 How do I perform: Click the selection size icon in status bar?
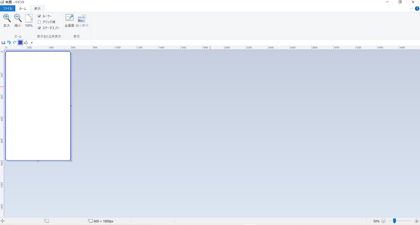[47, 221]
